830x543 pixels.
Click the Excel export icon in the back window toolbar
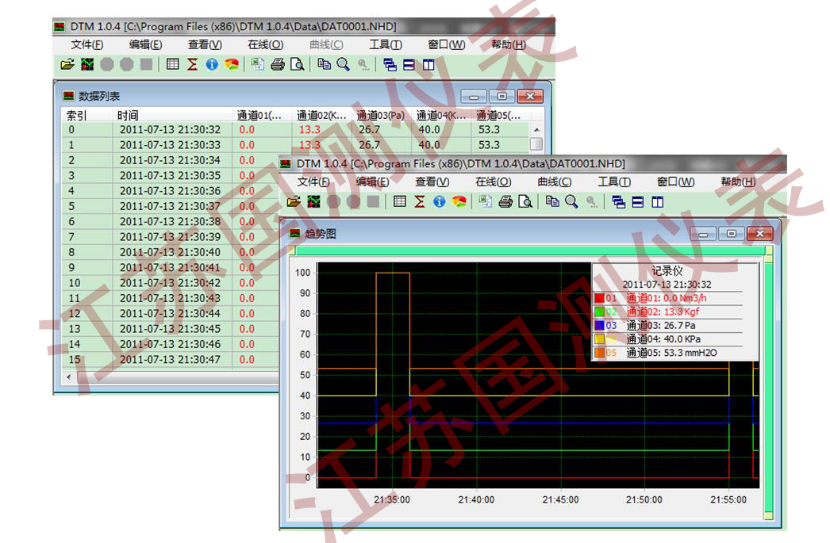tap(258, 64)
